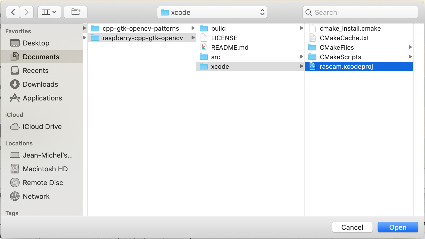Click the Cancel button
Image resolution: width=425 pixels, height=239 pixels.
pyautogui.click(x=352, y=227)
